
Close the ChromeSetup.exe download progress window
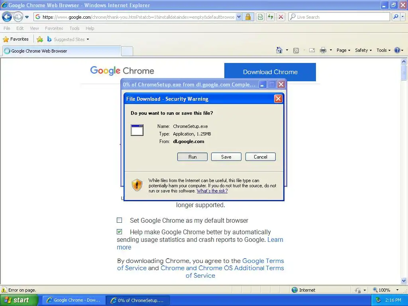point(281,84)
